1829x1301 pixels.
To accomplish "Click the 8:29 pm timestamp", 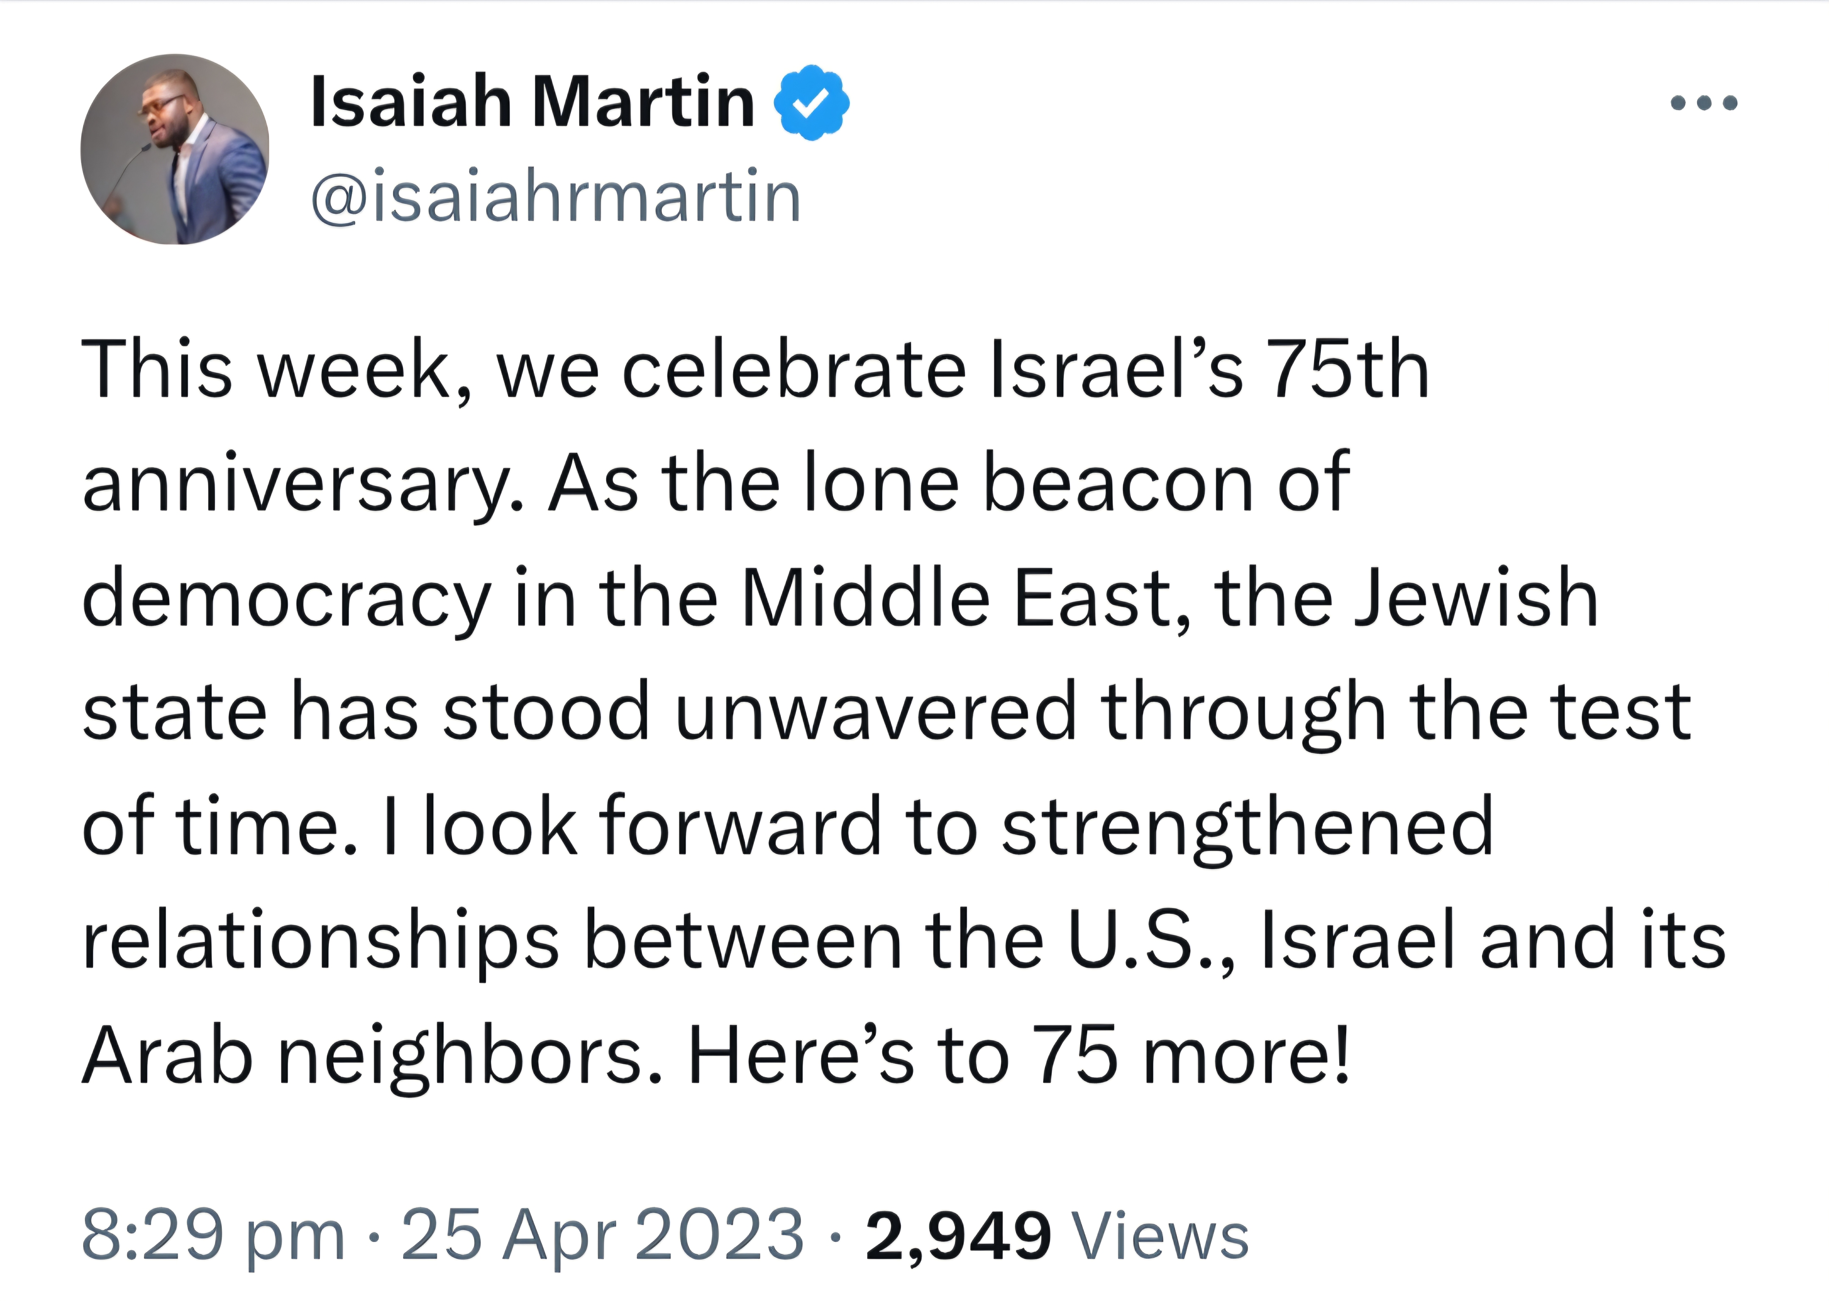I will pos(213,1235).
